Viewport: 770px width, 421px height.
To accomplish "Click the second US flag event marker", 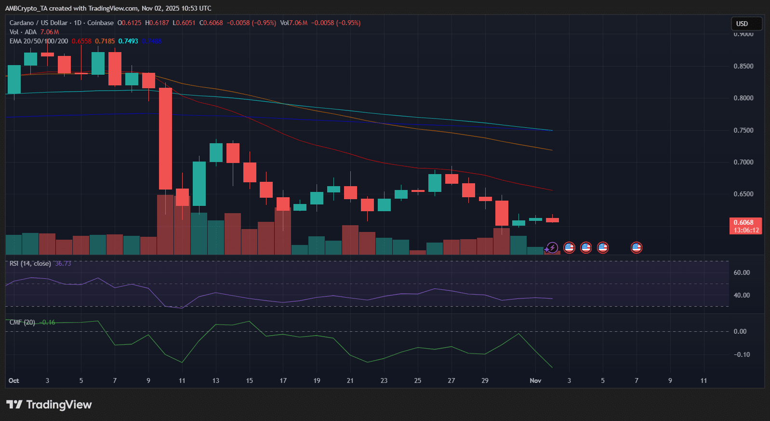I will [586, 248].
